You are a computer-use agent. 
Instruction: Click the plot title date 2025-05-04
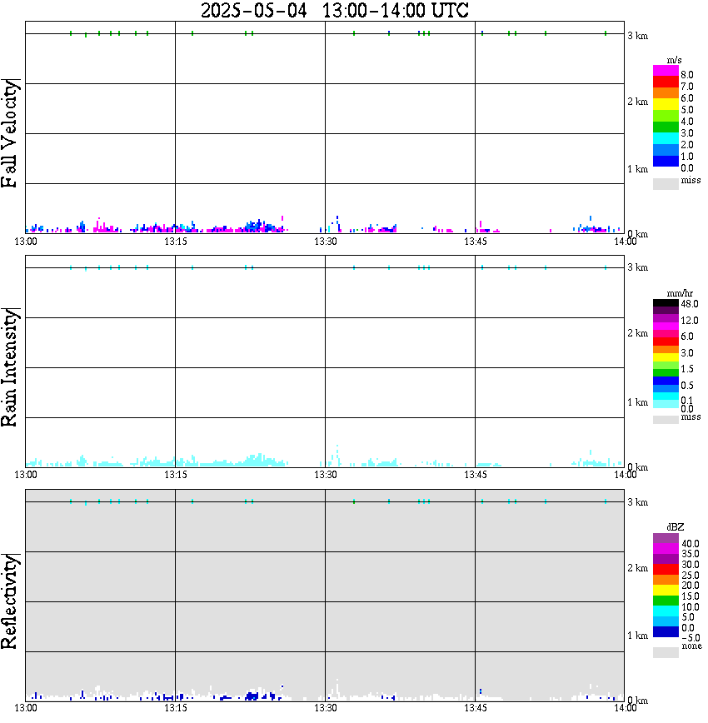254,10
